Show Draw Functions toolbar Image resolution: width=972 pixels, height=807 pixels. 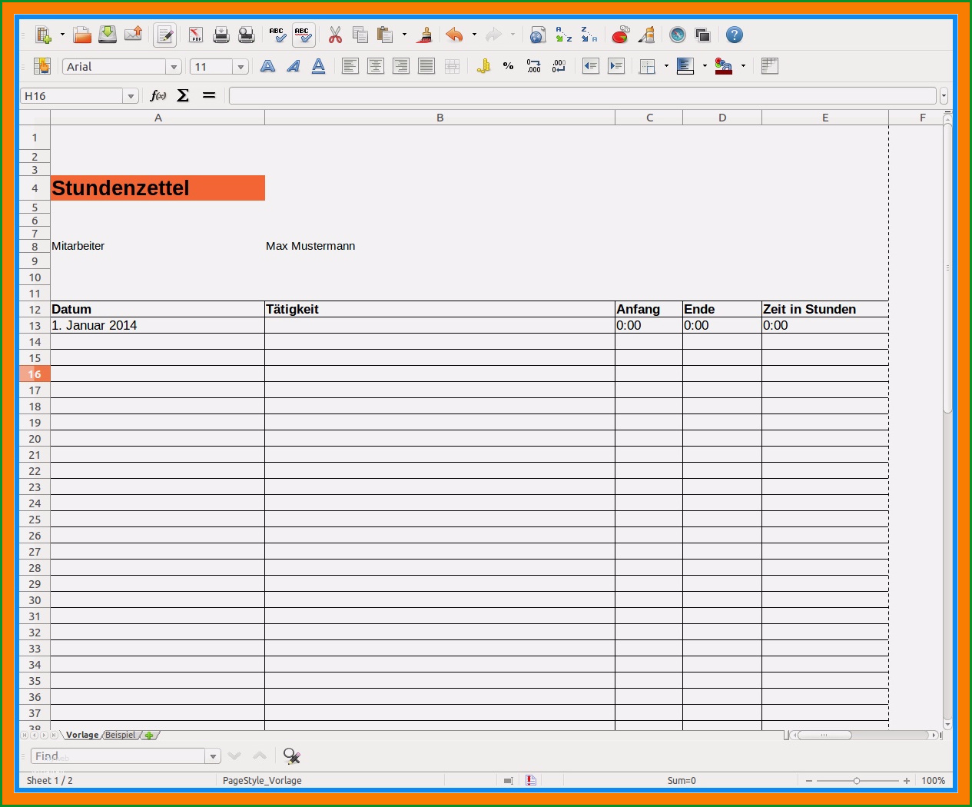tap(646, 35)
